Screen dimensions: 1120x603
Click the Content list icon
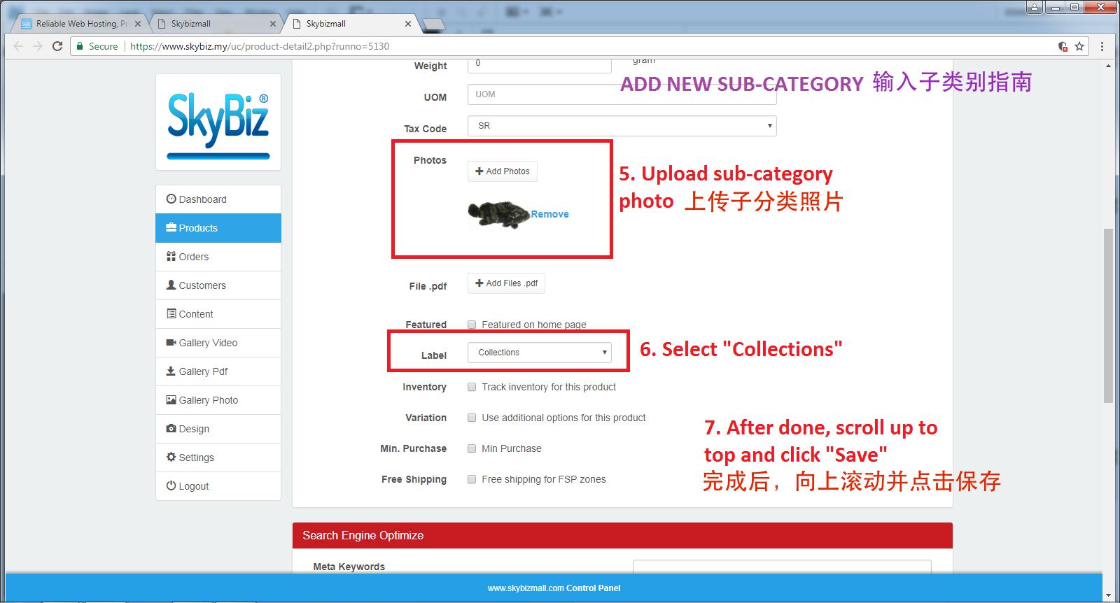tap(171, 313)
